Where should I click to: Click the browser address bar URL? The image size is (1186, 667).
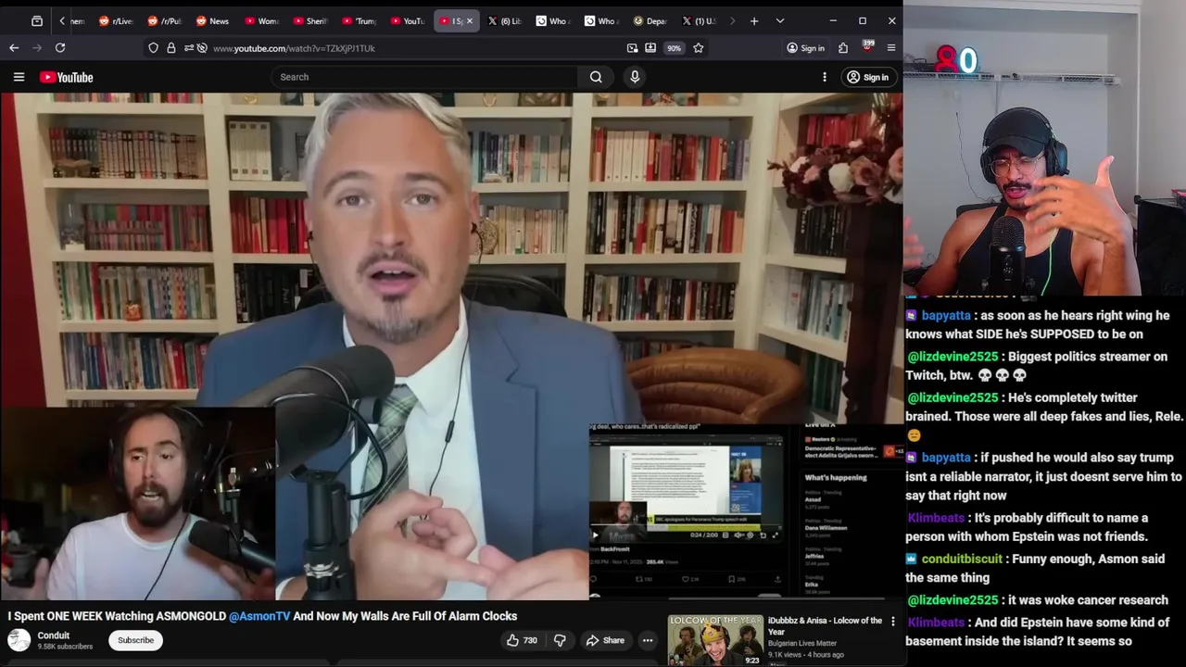[294, 48]
